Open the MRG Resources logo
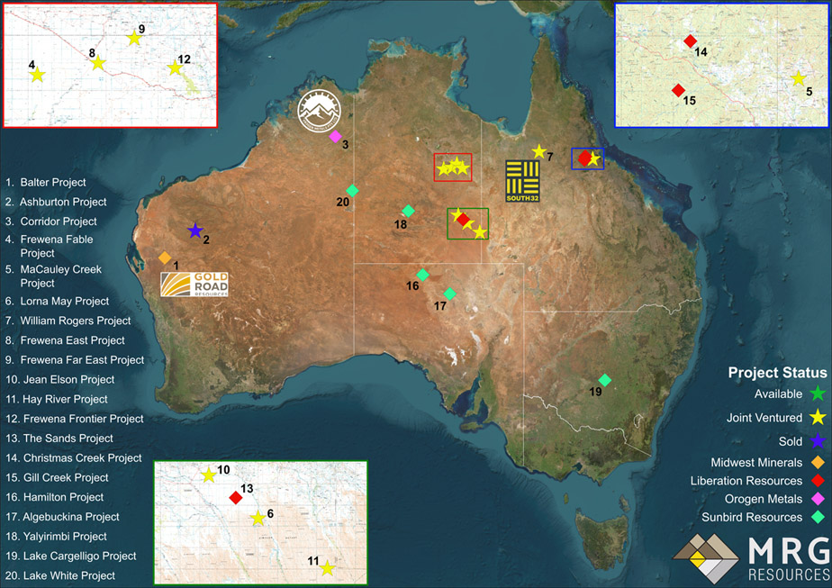832x588 pixels. tap(750, 561)
